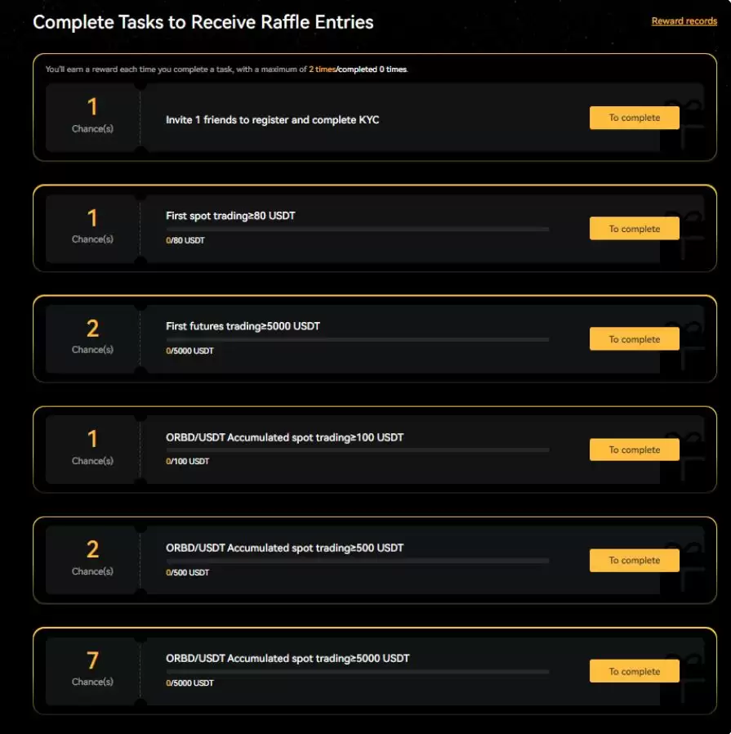
Task: Select the 1 Chance(s) stub for KYC invite
Action: pyautogui.click(x=92, y=118)
